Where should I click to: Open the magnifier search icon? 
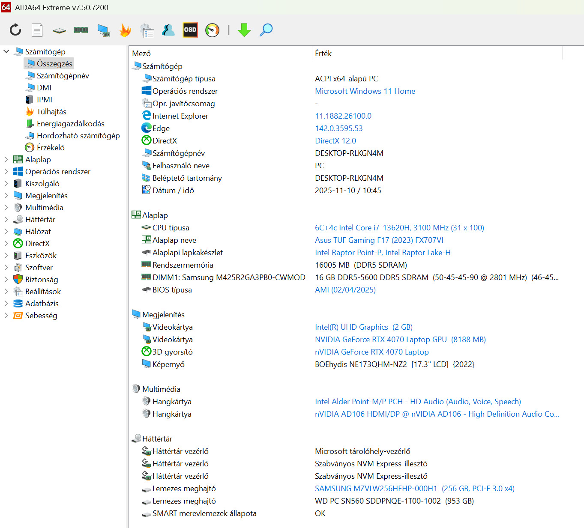point(266,30)
